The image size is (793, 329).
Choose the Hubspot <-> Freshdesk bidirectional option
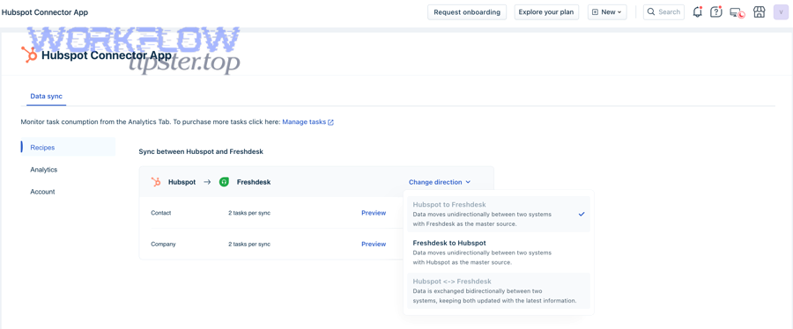pyautogui.click(x=499, y=290)
